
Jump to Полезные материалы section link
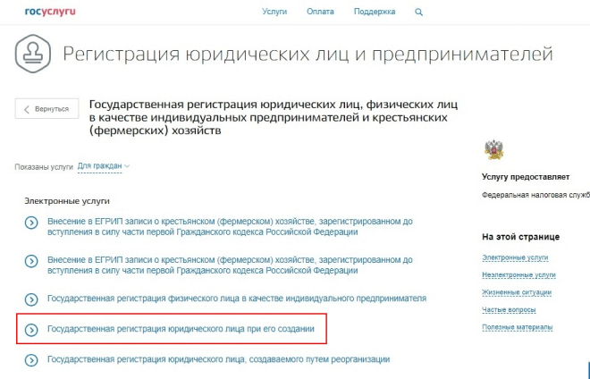(517, 327)
